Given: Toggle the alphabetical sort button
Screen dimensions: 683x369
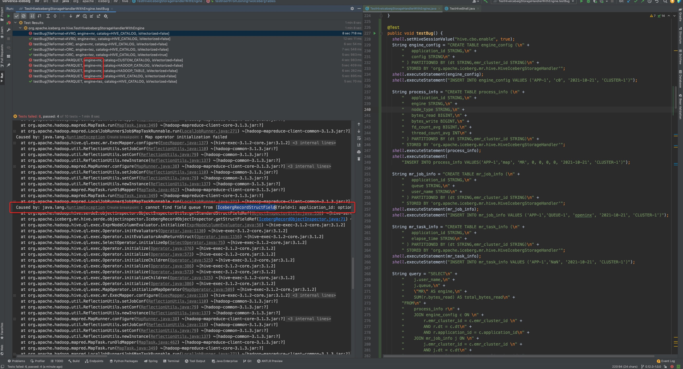Looking at the screenshot, I should pos(32,16).
